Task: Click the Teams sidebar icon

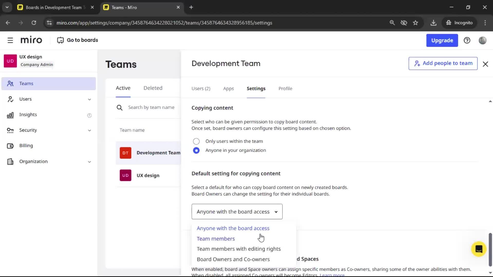Action: tap(10, 84)
